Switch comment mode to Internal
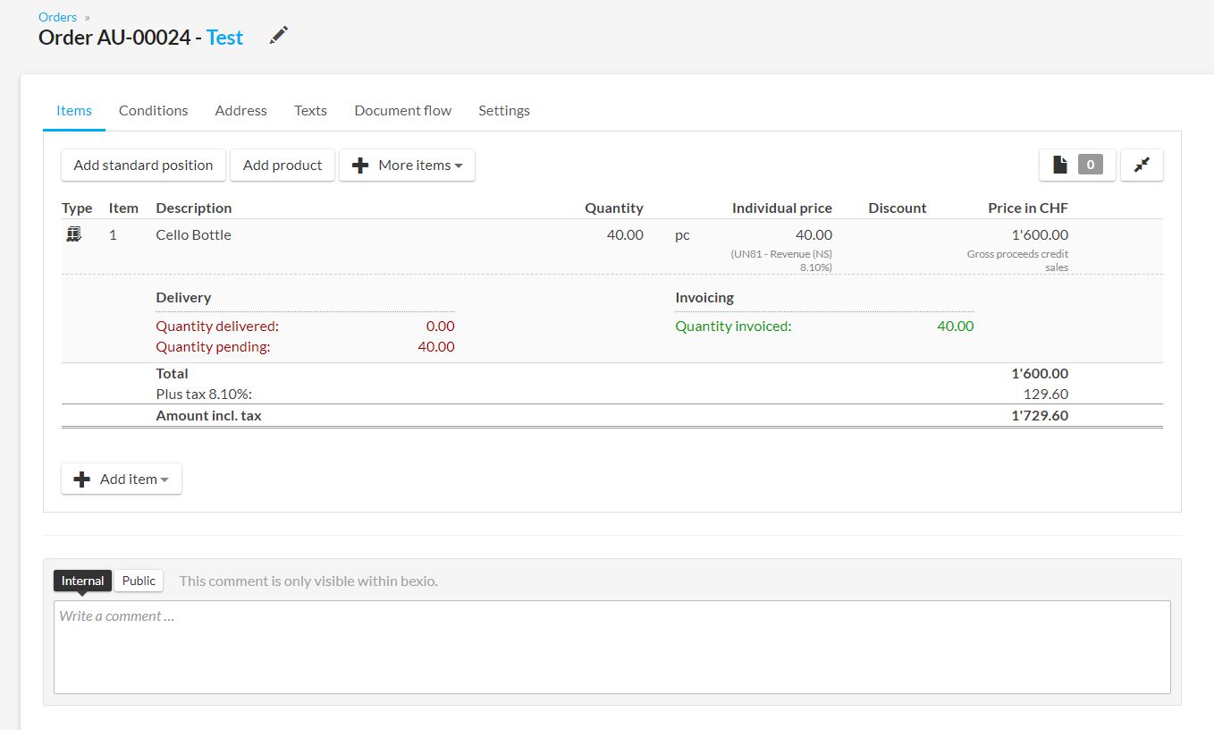 [x=82, y=581]
